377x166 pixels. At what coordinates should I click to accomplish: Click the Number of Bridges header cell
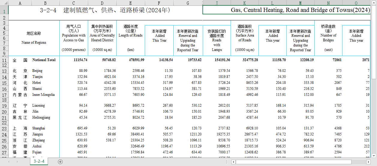(x=328, y=38)
